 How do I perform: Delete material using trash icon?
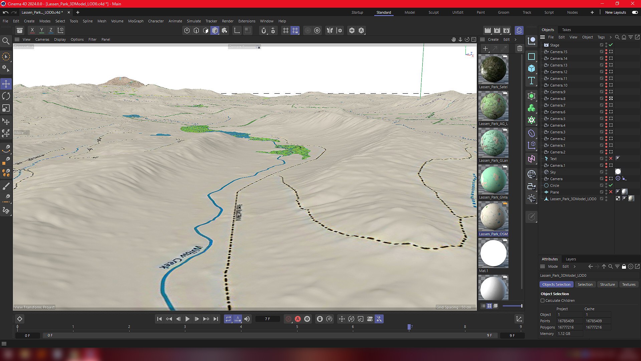coord(520,48)
